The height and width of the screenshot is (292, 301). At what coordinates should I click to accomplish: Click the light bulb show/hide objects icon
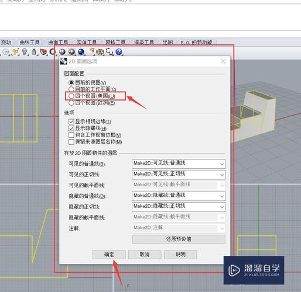click(25, 52)
